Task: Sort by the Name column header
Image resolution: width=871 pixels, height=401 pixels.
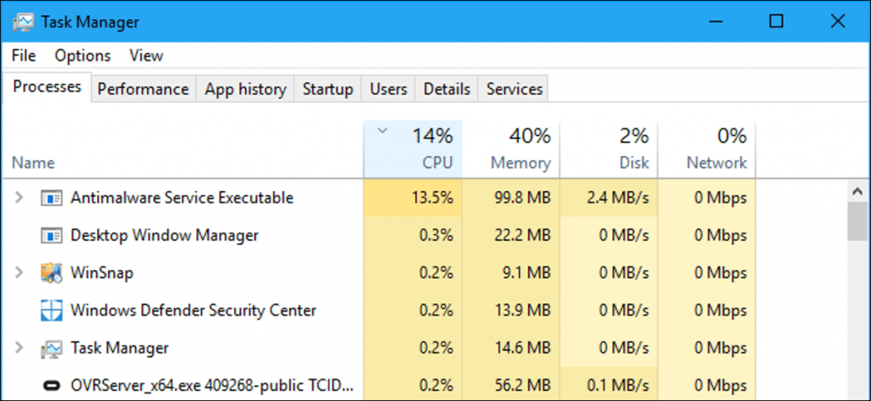Action: click(x=34, y=162)
